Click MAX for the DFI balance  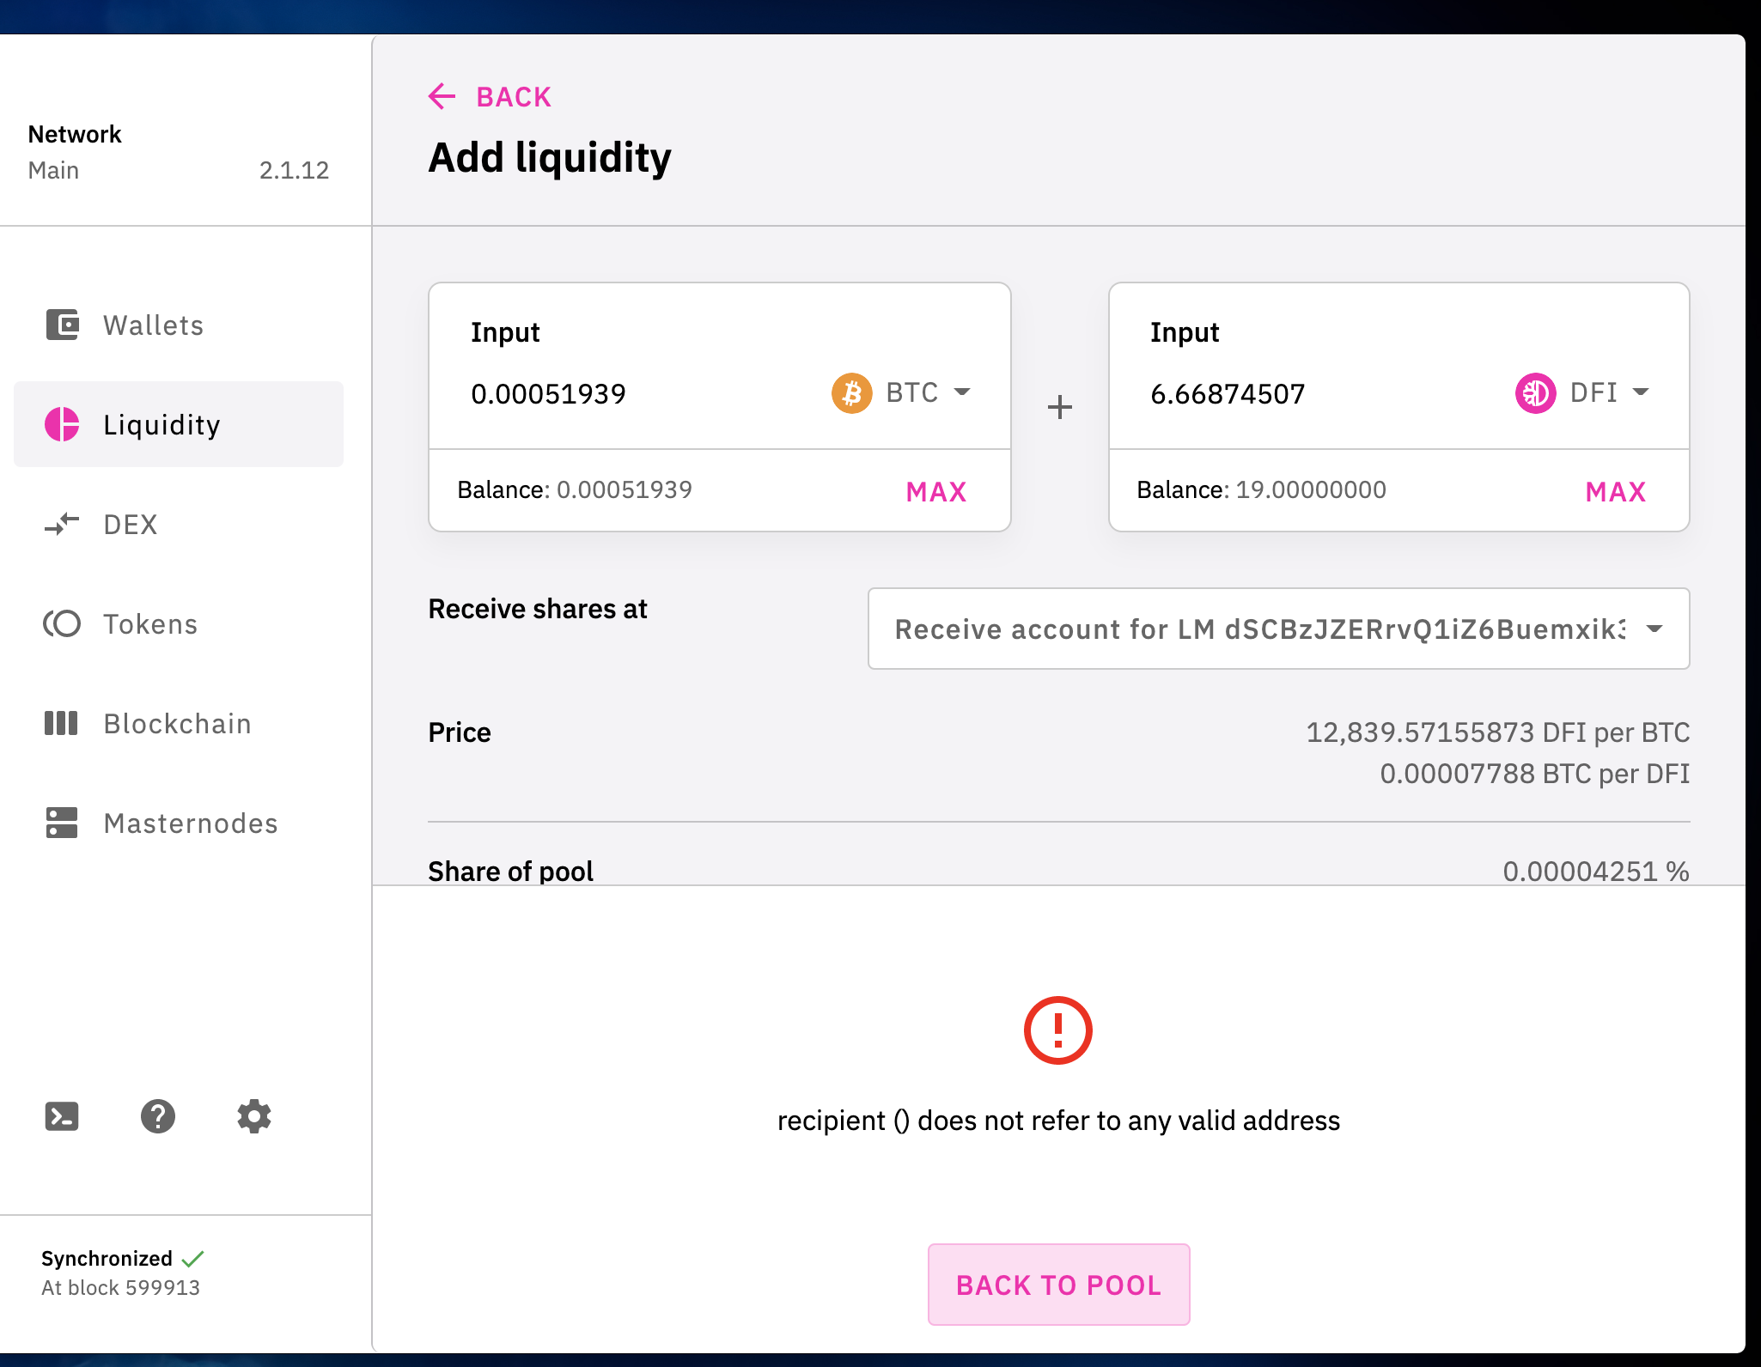point(1616,491)
